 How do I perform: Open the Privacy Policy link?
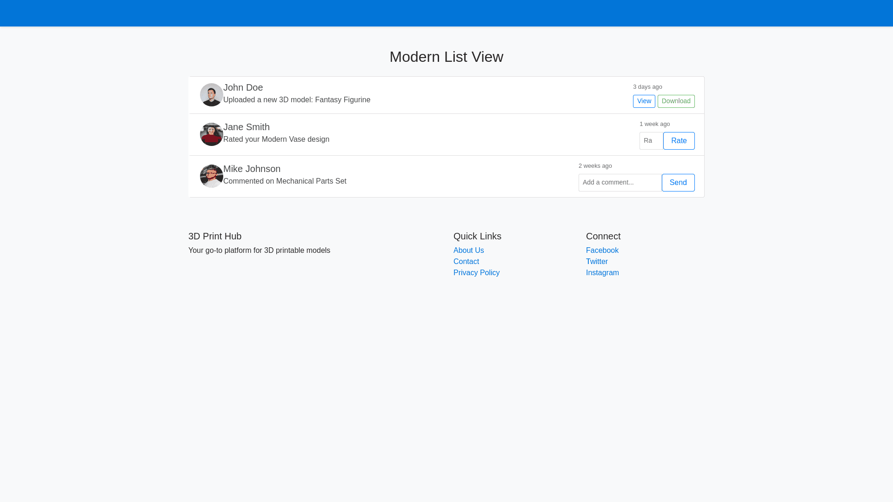[x=476, y=273]
